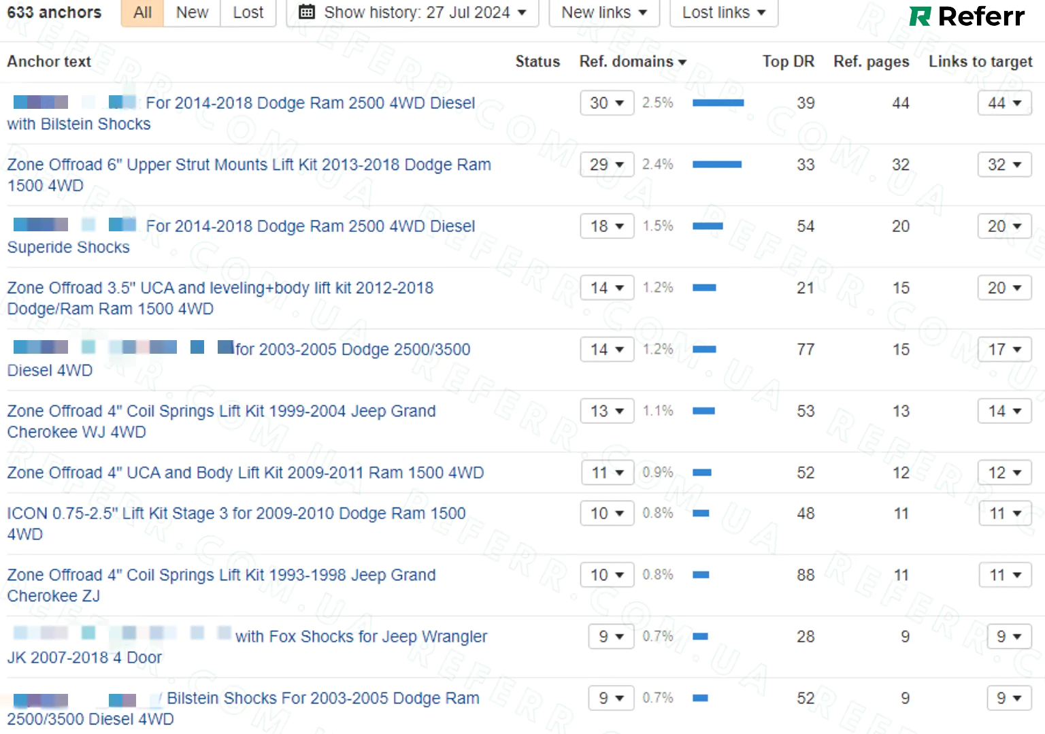Click the Anchor text column header
1045x734 pixels.
49,61
